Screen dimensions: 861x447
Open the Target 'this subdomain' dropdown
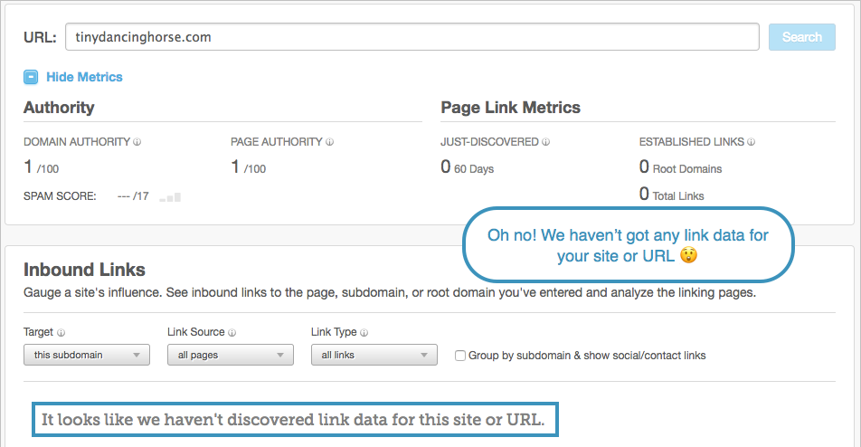[x=87, y=355]
